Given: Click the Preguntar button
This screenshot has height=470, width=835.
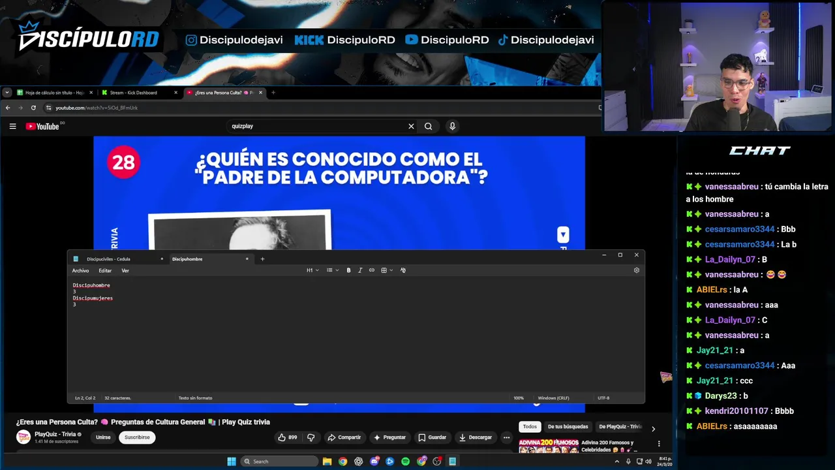Looking at the screenshot, I should click(389, 437).
